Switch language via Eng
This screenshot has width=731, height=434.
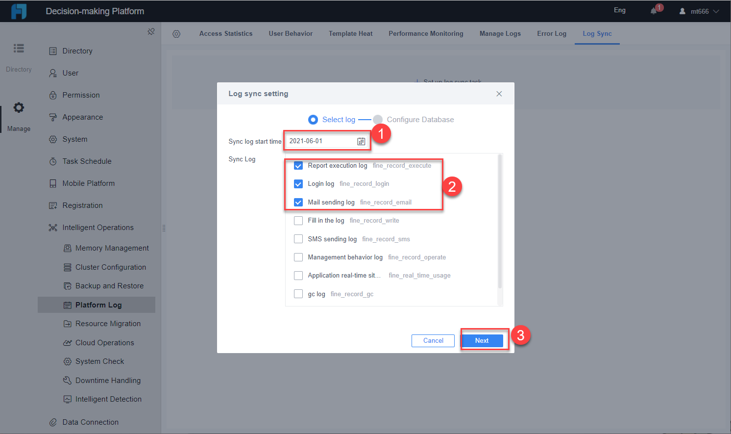coord(620,10)
